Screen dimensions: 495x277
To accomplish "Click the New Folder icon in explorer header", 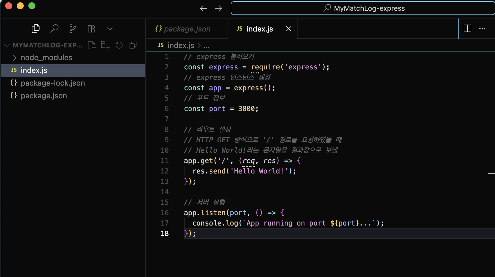I will pyautogui.click(x=106, y=45).
